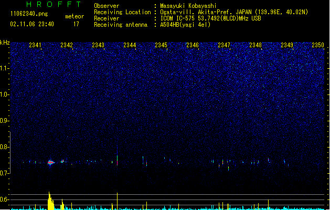The width and height of the screenshot is (330, 210).
Task: Click the 2350 time marker
Action: point(318,45)
